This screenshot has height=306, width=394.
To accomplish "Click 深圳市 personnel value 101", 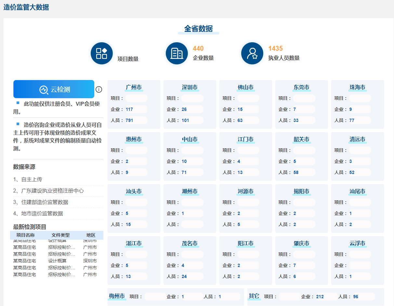I will [185, 120].
